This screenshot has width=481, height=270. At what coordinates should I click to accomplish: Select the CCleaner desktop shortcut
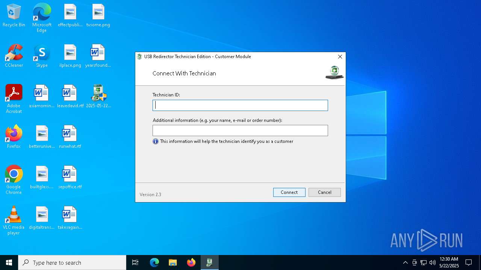coord(14,56)
